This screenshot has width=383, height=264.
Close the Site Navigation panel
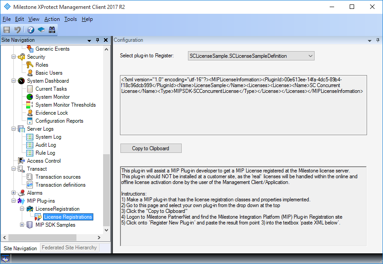coord(105,40)
